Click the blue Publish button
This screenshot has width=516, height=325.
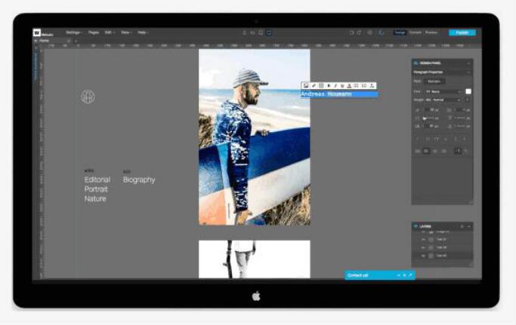pyautogui.click(x=462, y=32)
